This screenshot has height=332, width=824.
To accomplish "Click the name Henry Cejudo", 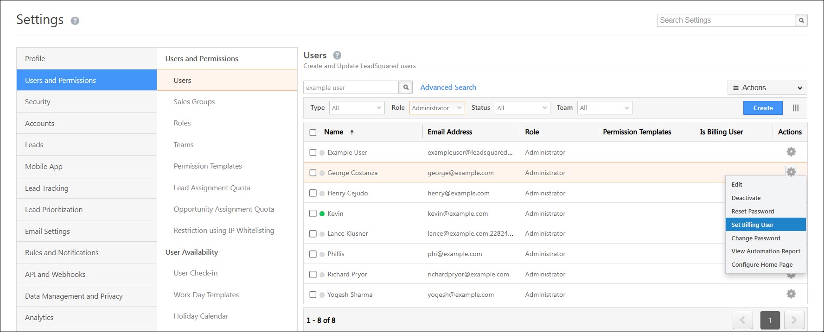I will [x=347, y=193].
